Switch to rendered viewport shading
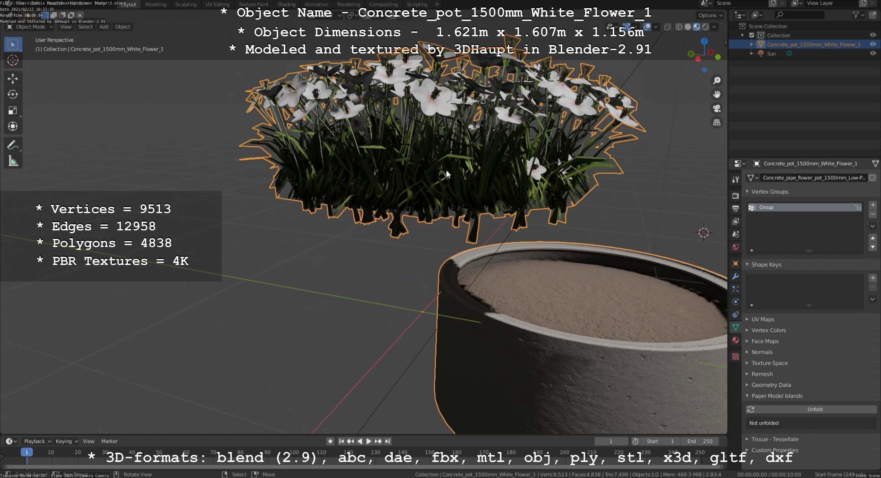This screenshot has width=881, height=478. point(705,27)
